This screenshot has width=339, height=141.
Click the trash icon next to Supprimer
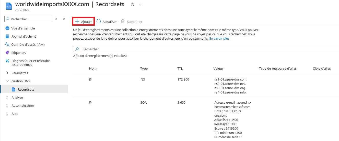tap(123, 22)
